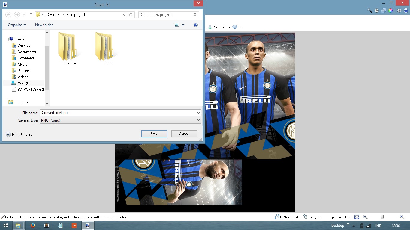Image resolution: width=410 pixels, height=230 pixels.
Task: Click the cursor position icon in status bar
Action: point(306,217)
